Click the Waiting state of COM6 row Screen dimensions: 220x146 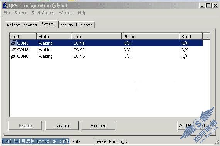(46, 56)
